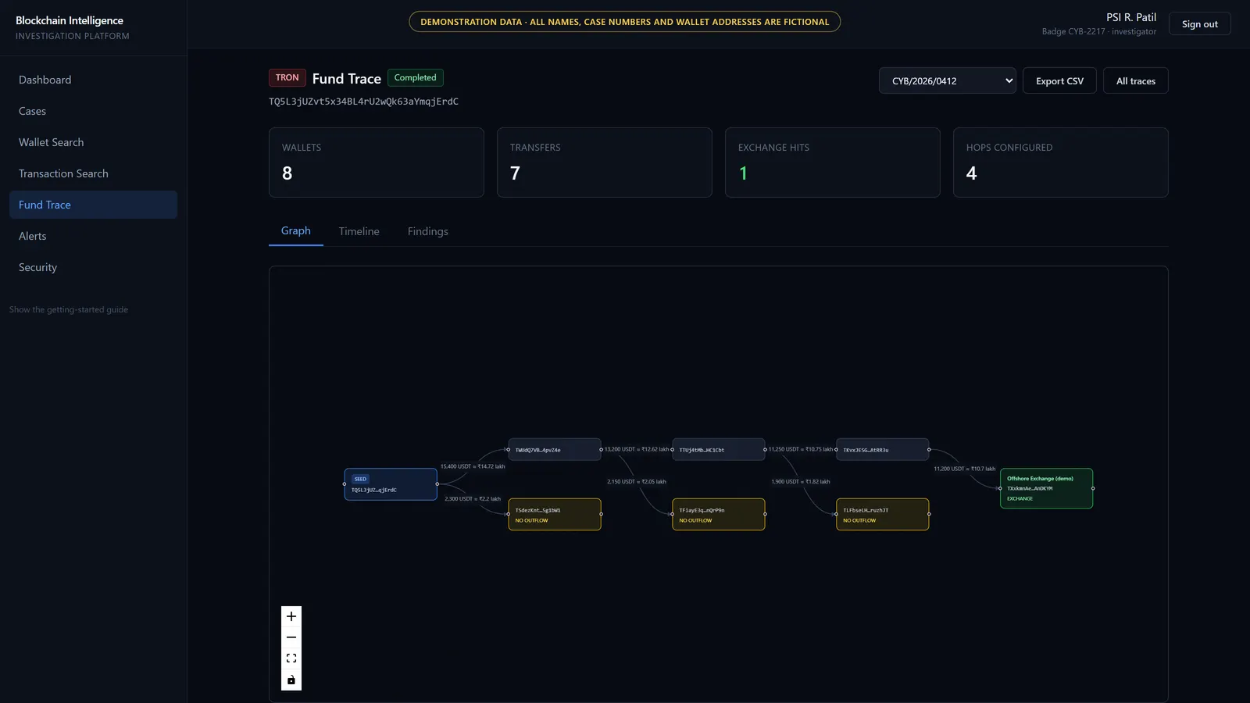Select the SEED wallet node TQ5L3jUZ

tap(391, 484)
